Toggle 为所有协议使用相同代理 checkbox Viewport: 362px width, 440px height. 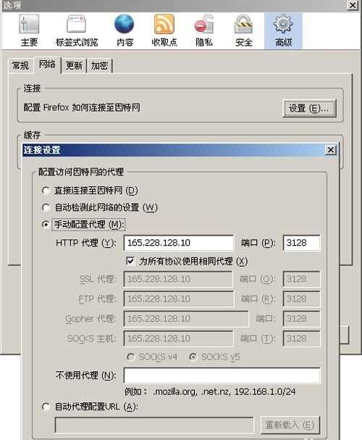click(x=130, y=261)
